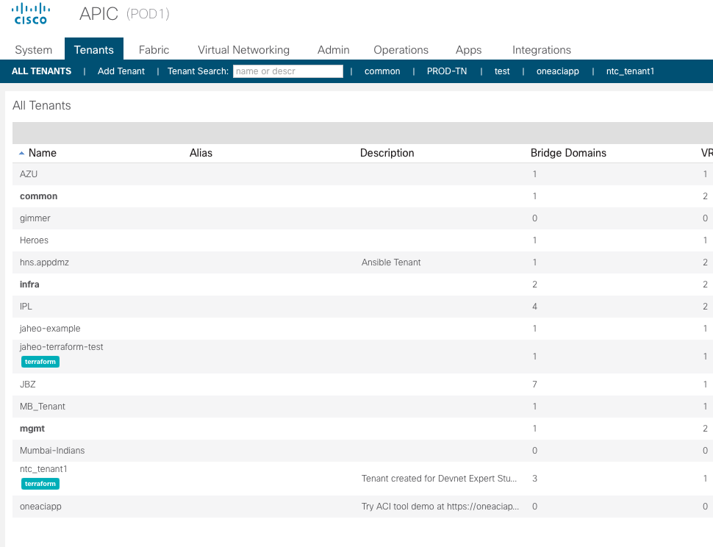Image resolution: width=713 pixels, height=547 pixels.
Task: Click IPL bridge domains count 4
Action: coord(535,307)
